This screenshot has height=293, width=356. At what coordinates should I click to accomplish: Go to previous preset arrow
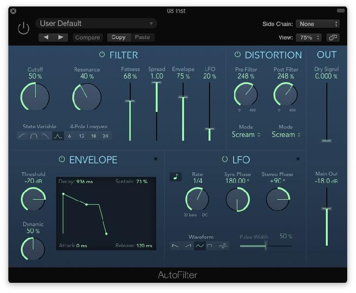pyautogui.click(x=46, y=37)
